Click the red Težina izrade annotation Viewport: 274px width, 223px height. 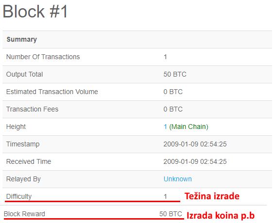coord(212,196)
